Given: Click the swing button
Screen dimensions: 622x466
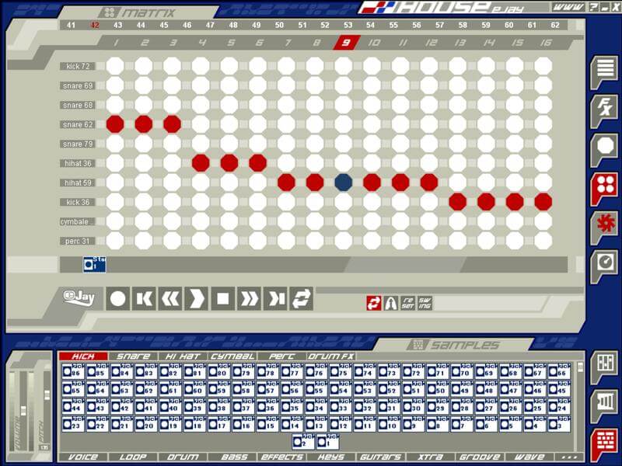Looking at the screenshot, I should (x=425, y=302).
